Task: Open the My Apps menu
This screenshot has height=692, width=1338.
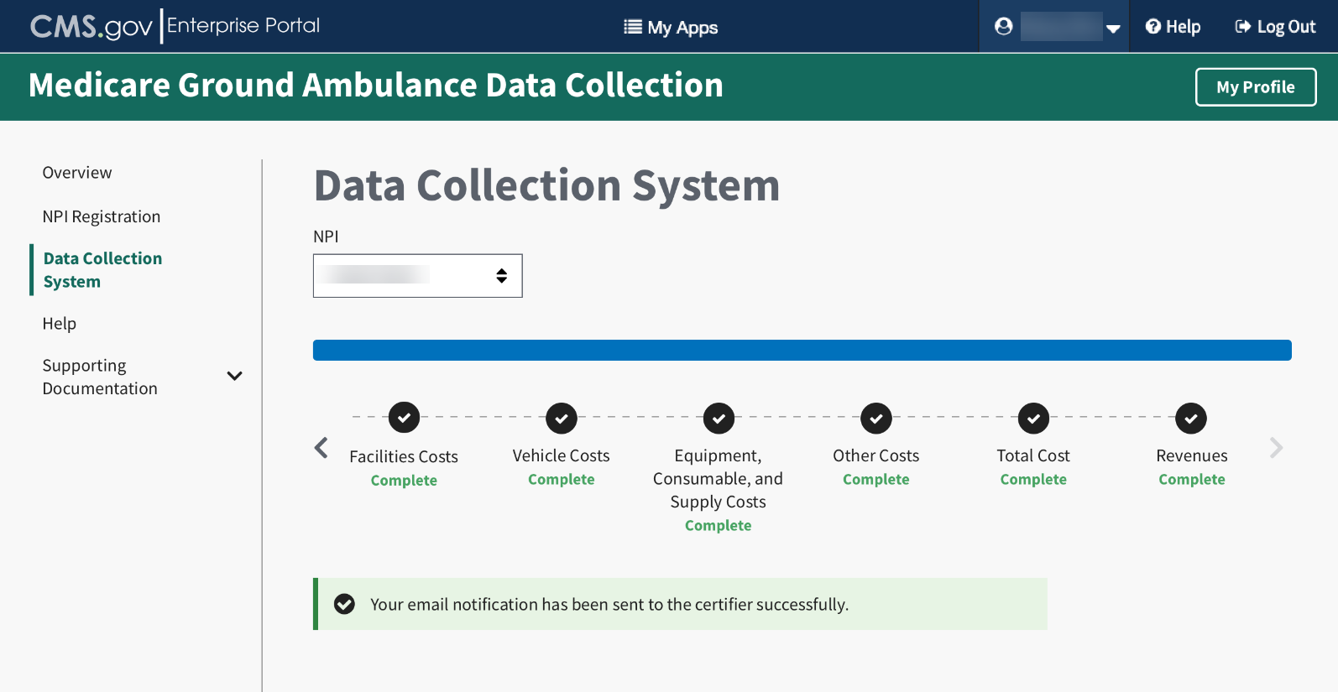Action: tap(671, 28)
